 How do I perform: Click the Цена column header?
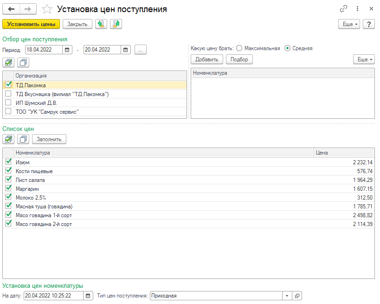pyautogui.click(x=343, y=153)
